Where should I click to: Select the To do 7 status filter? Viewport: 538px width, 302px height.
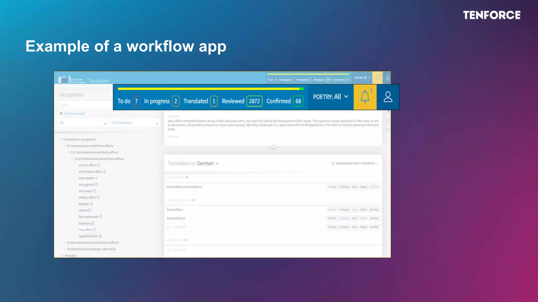128,101
